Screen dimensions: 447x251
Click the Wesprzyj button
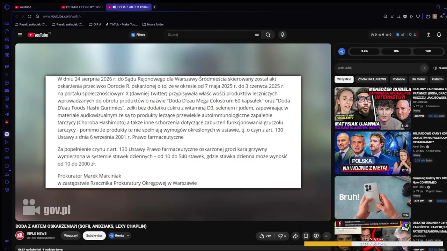click(x=71, y=236)
